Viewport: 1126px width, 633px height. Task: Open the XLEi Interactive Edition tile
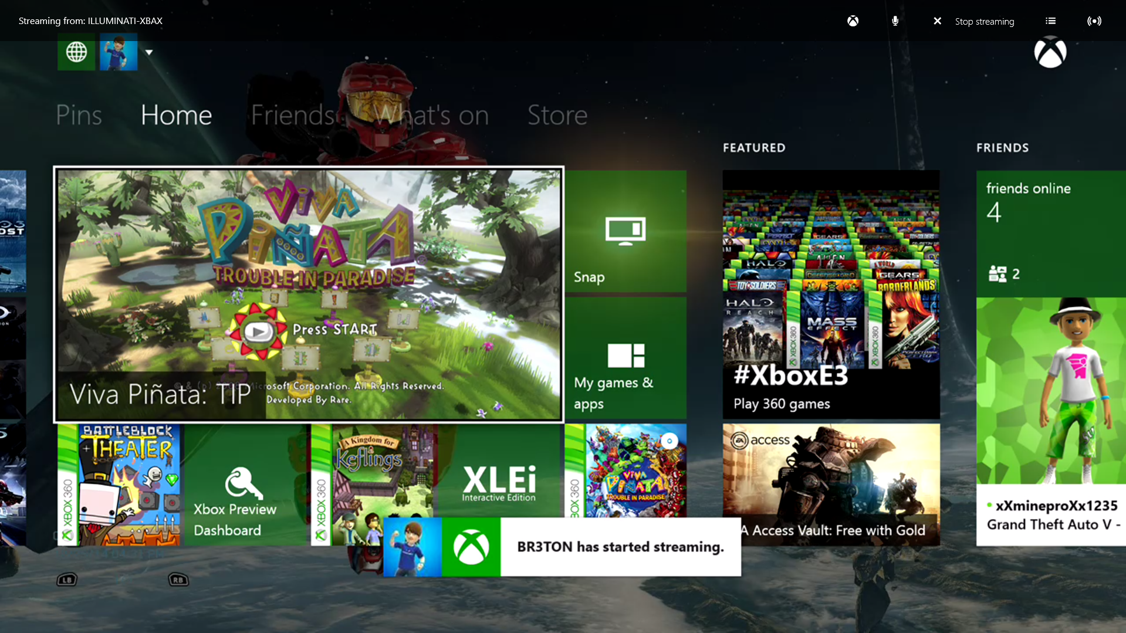point(499,471)
